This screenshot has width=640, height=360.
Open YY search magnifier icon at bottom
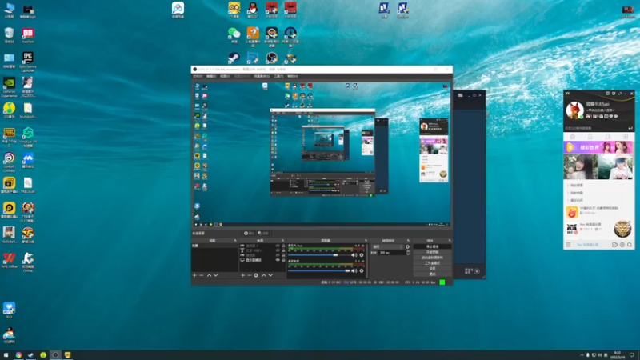pos(630,245)
